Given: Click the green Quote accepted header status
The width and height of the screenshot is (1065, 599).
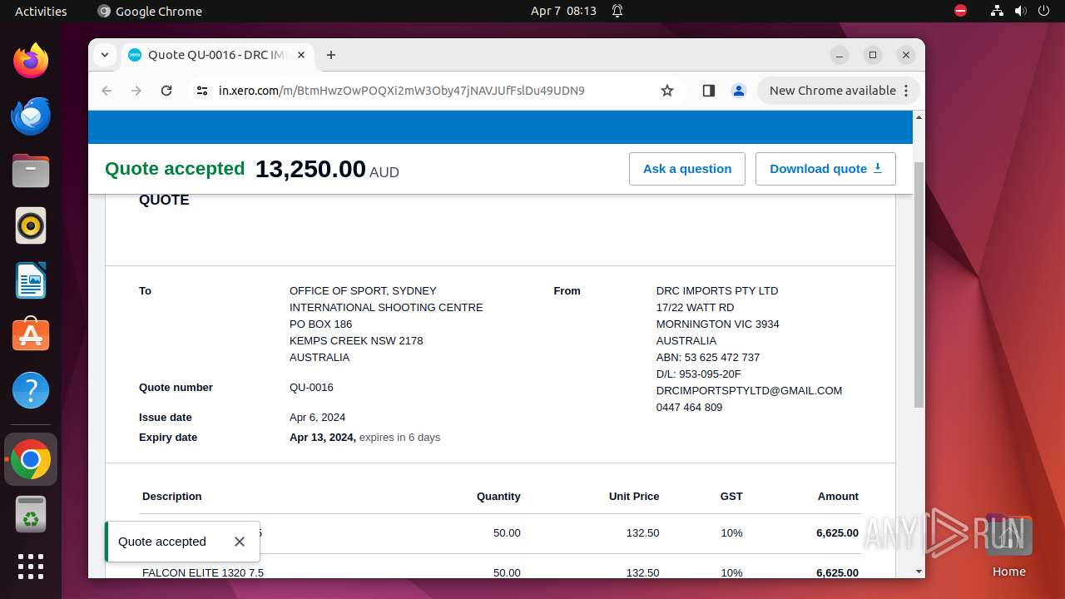Looking at the screenshot, I should pos(175,169).
